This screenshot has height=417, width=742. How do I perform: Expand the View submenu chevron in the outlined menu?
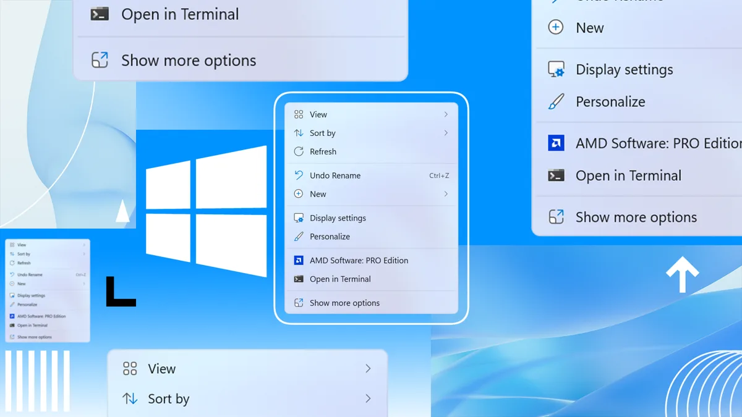coord(446,114)
